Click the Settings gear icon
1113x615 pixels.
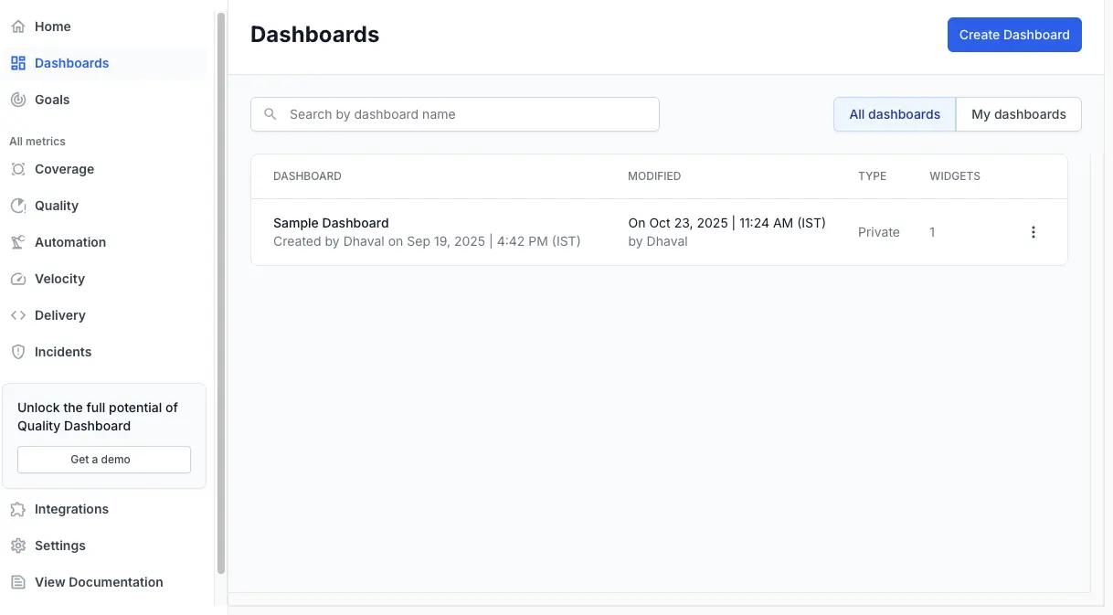pos(16,546)
